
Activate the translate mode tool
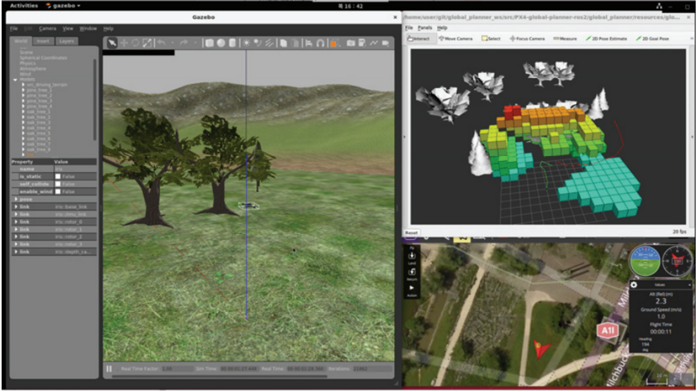tap(124, 43)
